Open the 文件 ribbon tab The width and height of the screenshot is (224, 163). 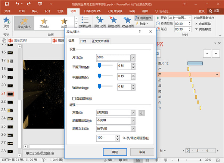(x=7, y=11)
